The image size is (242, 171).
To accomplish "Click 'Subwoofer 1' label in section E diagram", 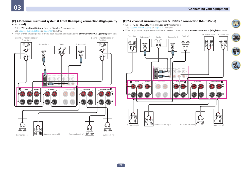I will pos(44,44).
